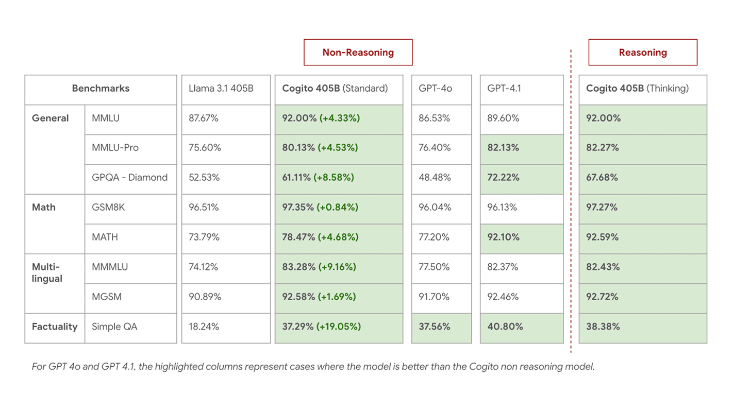Click the Cogito 405B (Standard) header
The image size is (733, 412).
coord(339,89)
